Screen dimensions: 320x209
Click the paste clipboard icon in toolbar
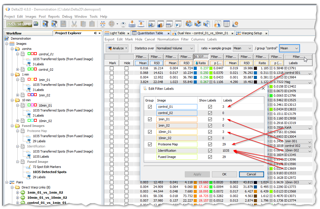92,24
